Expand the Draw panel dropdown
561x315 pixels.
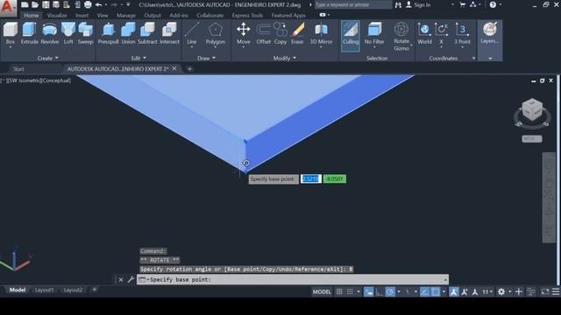coord(207,58)
